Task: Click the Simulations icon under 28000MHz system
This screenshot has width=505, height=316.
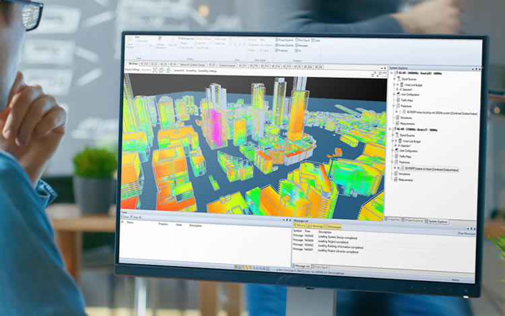Action: (397, 118)
